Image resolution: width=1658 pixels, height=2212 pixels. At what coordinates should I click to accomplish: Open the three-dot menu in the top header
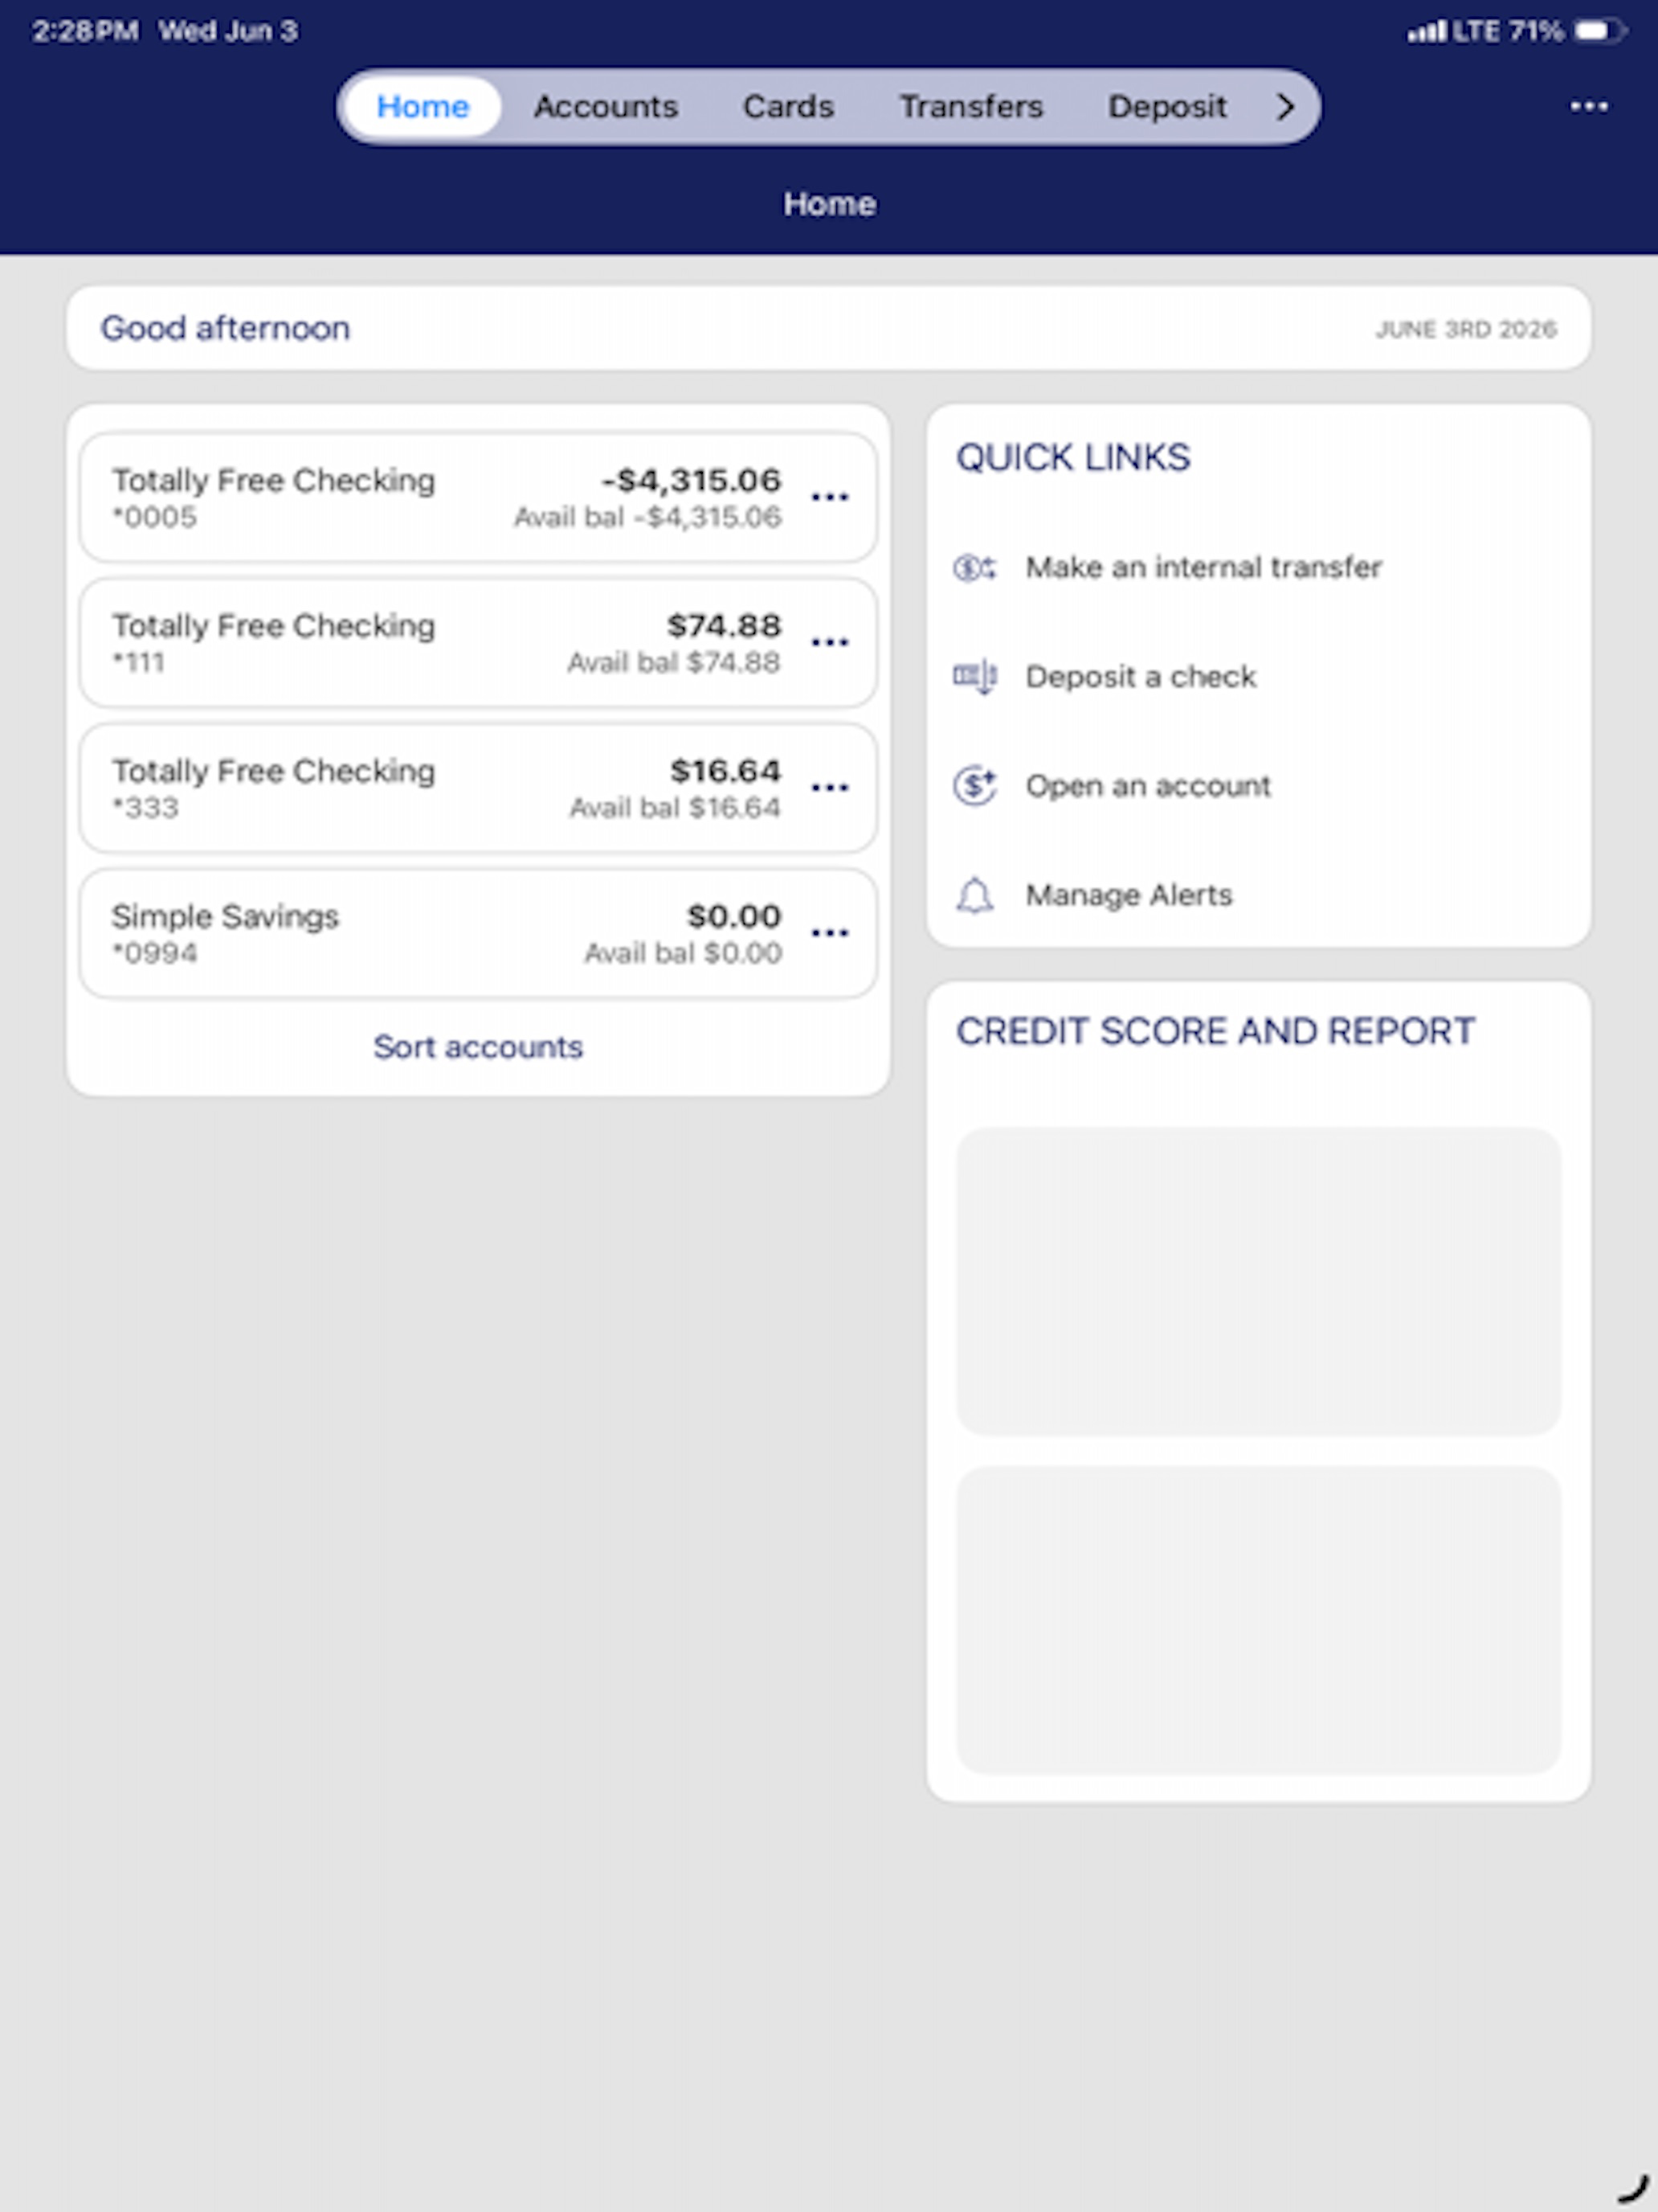(x=1588, y=107)
